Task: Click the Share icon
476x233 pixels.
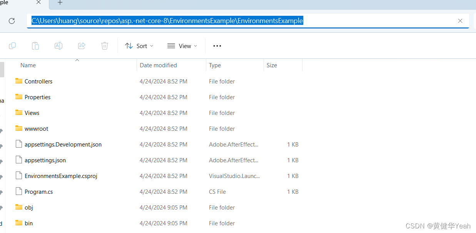Action: [81, 45]
